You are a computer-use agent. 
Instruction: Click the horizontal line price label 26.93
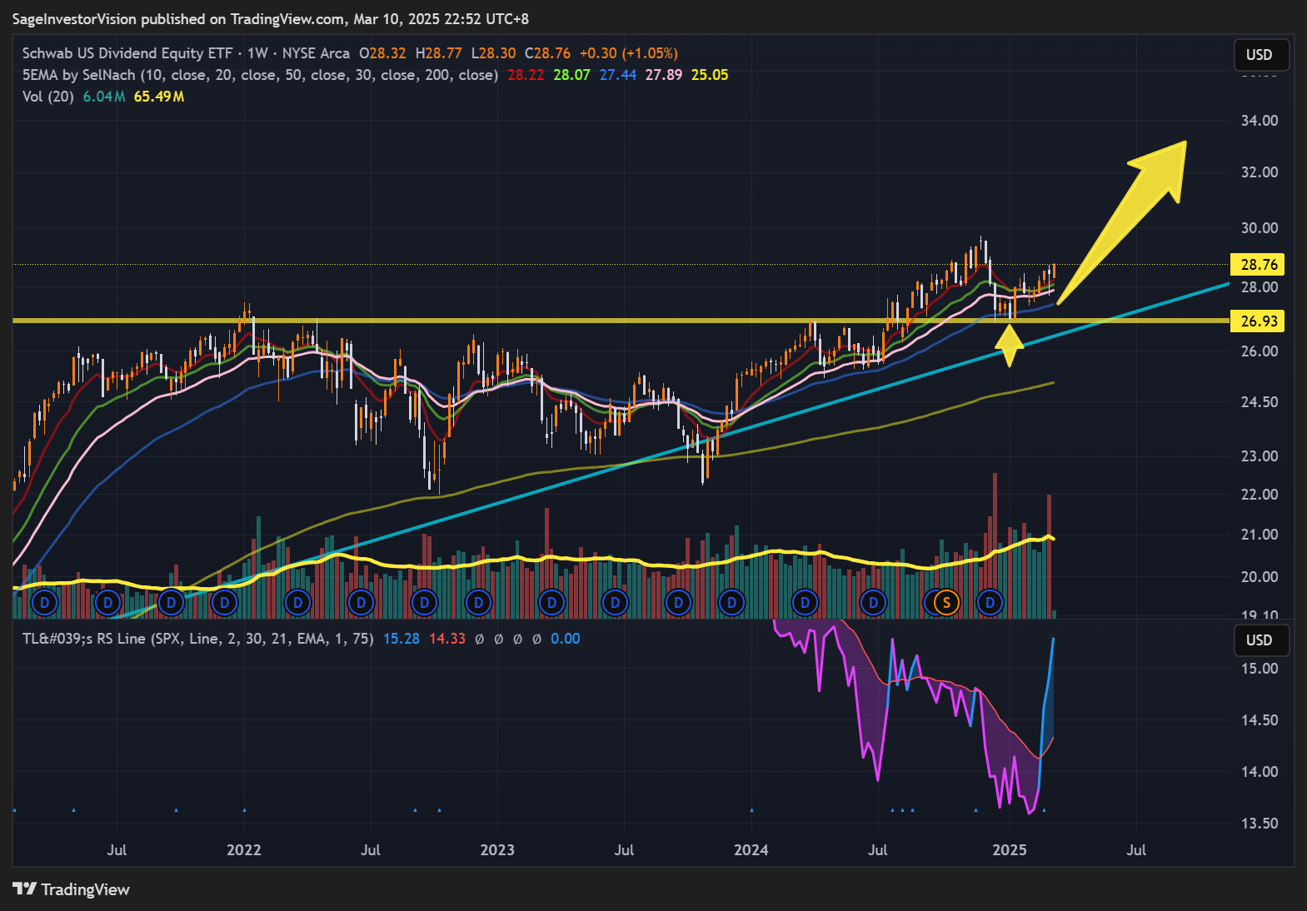tap(1258, 321)
